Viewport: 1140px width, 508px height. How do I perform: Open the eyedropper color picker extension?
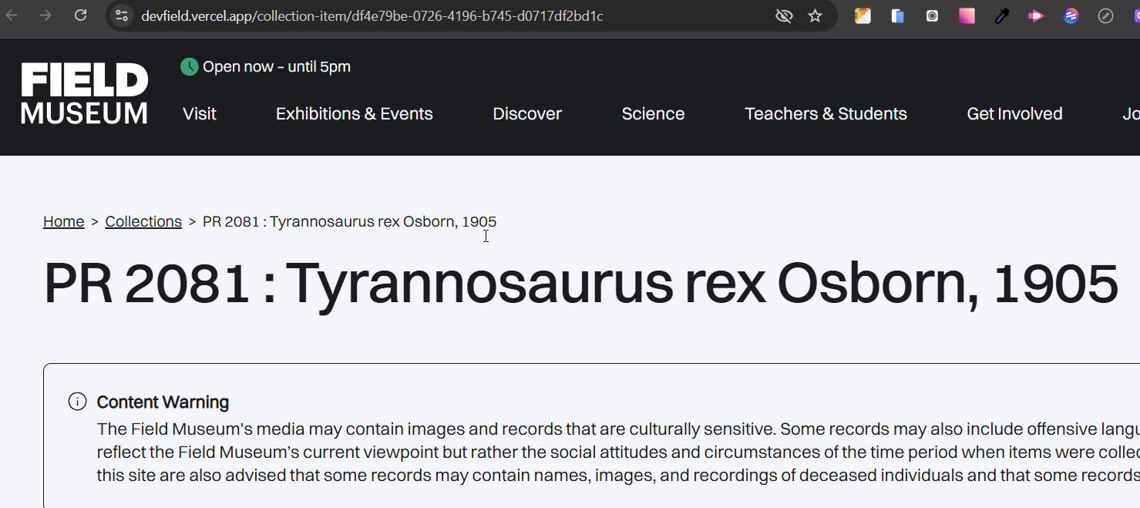coord(1002,15)
